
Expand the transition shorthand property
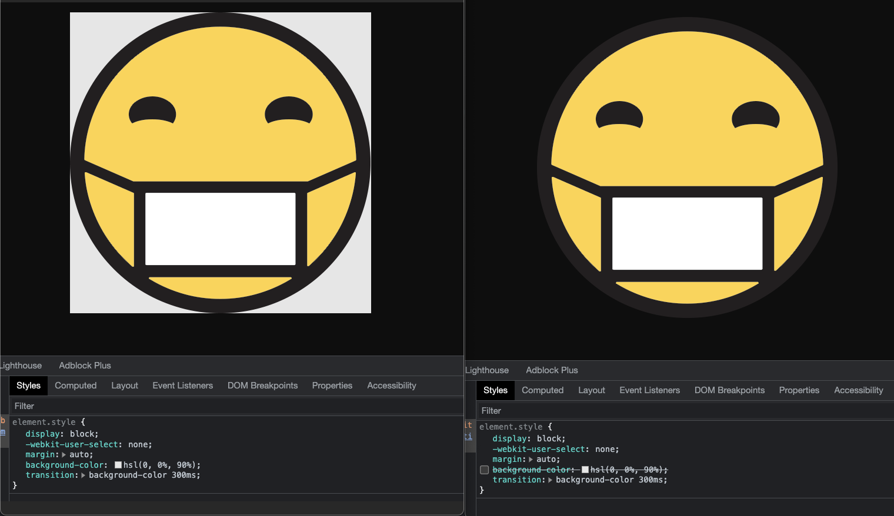tap(84, 475)
